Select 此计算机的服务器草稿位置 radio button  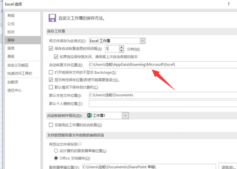pos(56,151)
